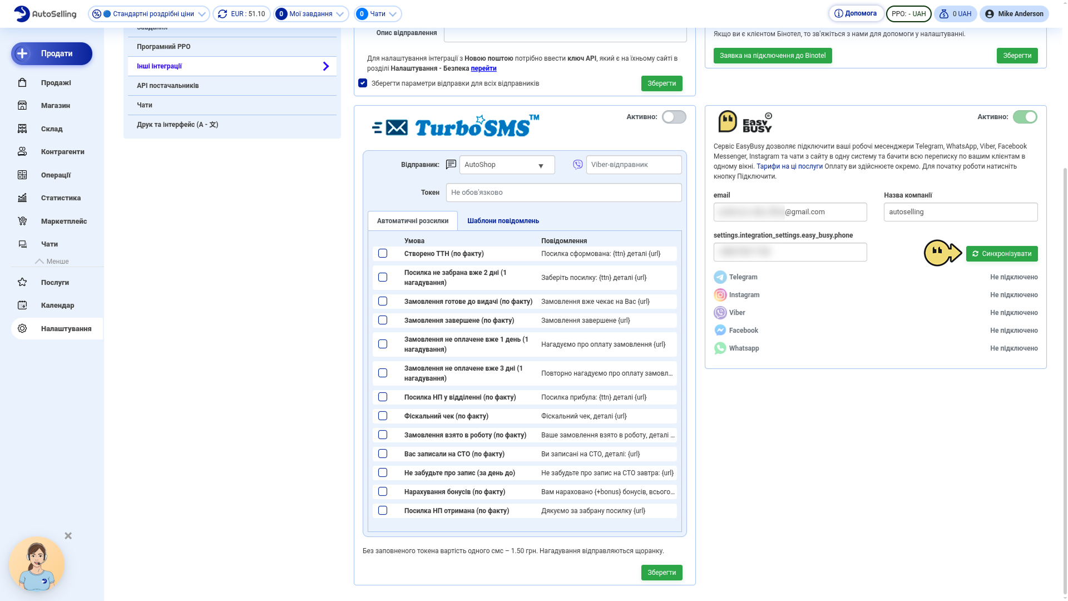Open Маркетплейс via its cart icon

[x=22, y=221]
